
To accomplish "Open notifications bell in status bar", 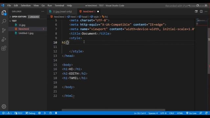I will pos(206,113).
